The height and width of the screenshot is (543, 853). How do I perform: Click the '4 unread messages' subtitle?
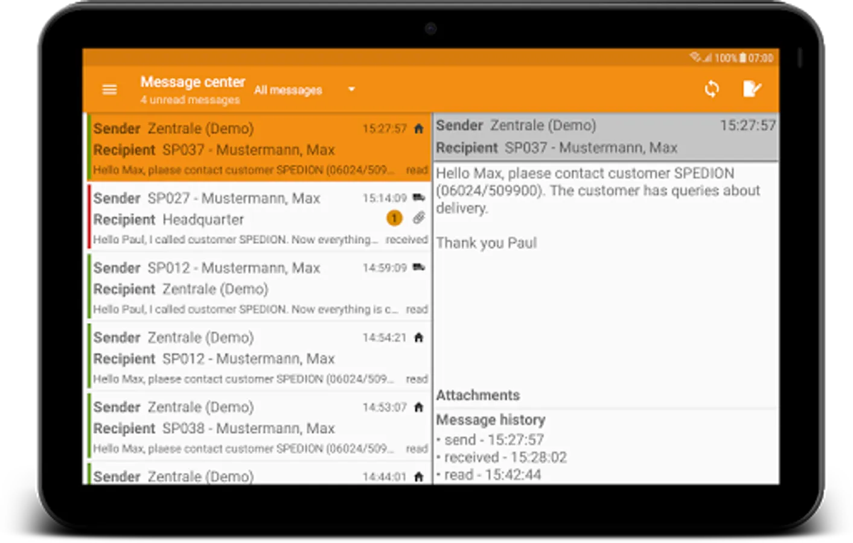click(x=190, y=100)
